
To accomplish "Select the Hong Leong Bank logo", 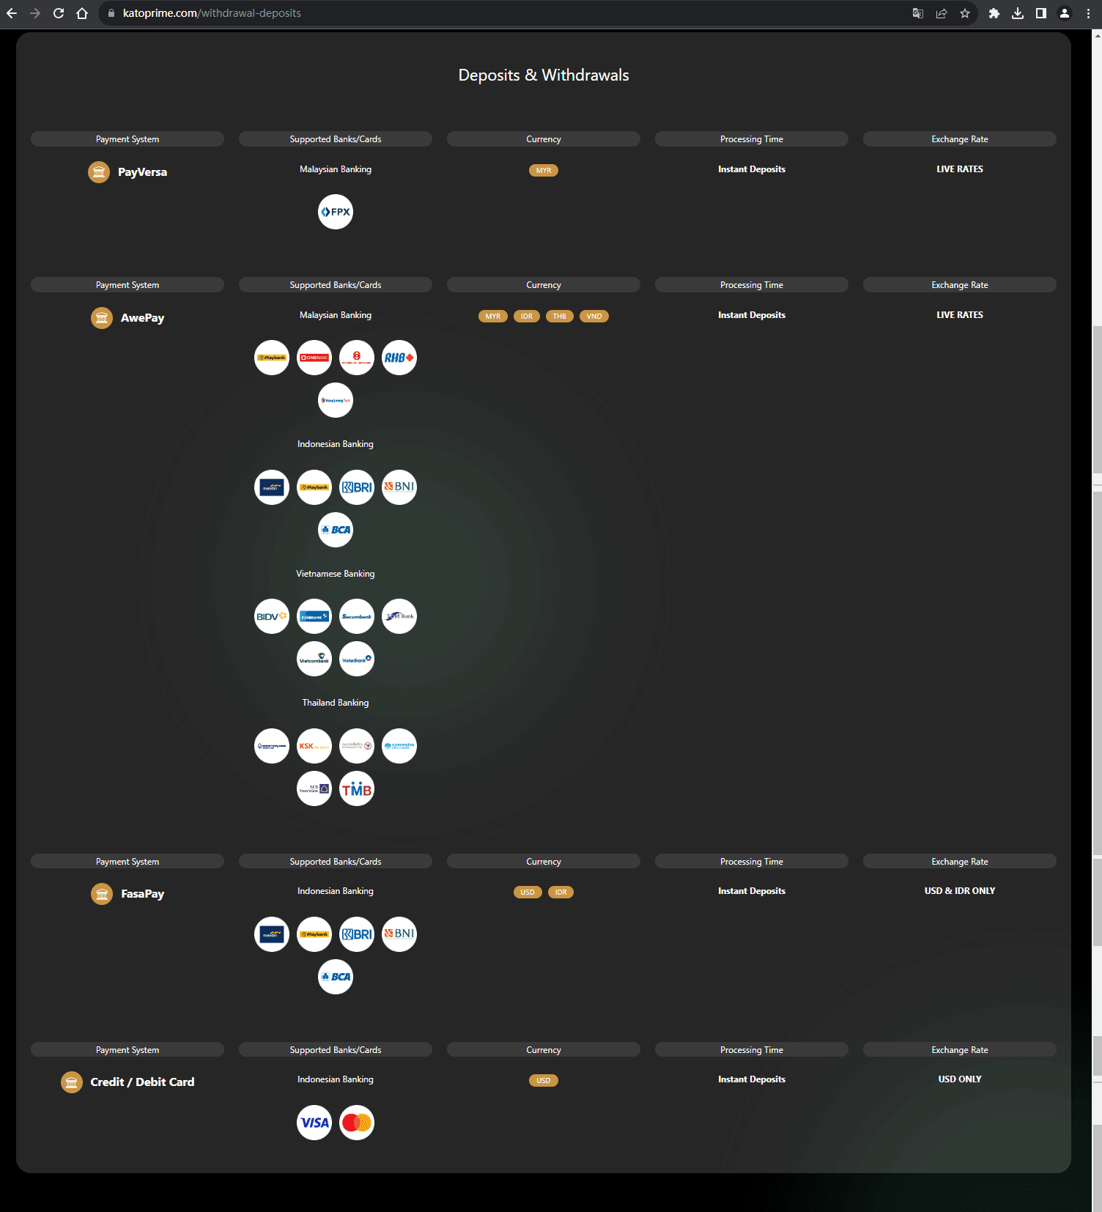I will point(336,400).
